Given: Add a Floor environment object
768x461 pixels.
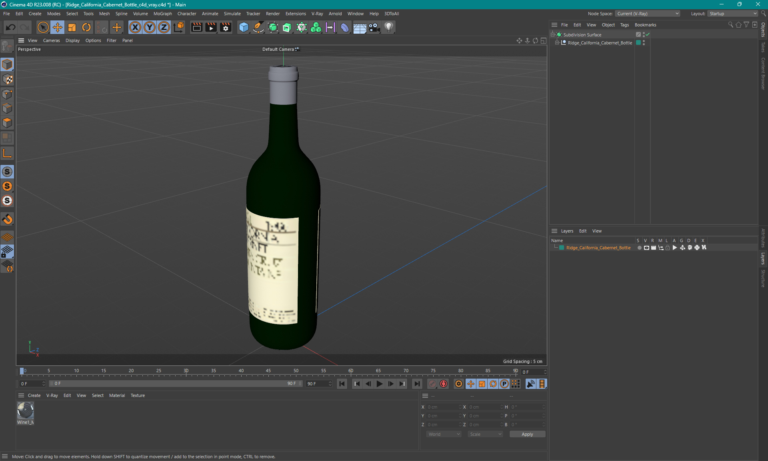Looking at the screenshot, I should (360, 27).
